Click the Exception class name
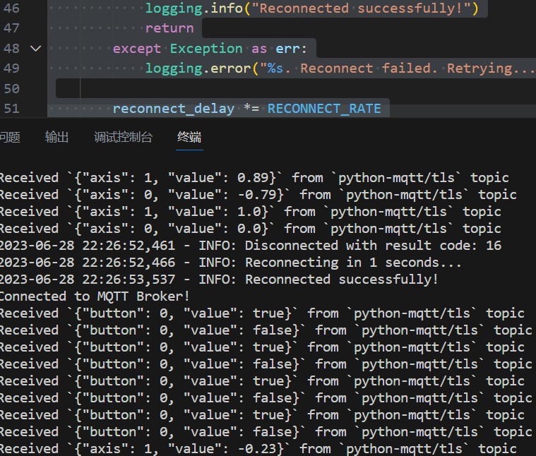The image size is (536, 456). [206, 49]
